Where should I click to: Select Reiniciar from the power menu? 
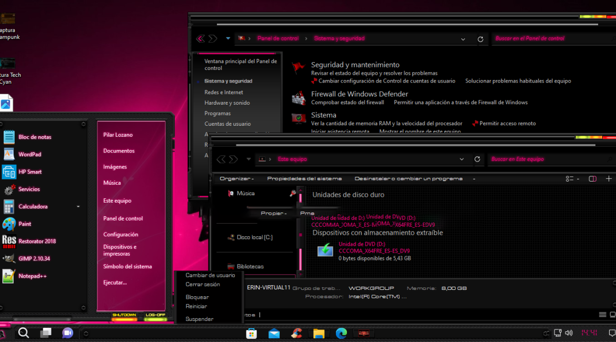pyautogui.click(x=196, y=306)
